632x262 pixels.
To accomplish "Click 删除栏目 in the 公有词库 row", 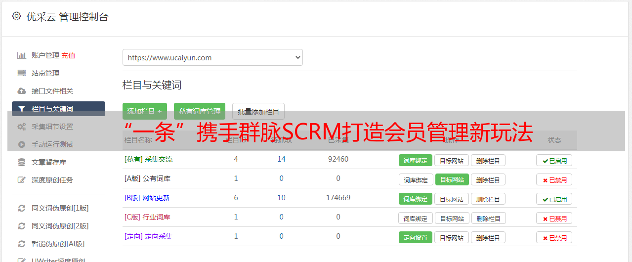I will tap(488, 179).
